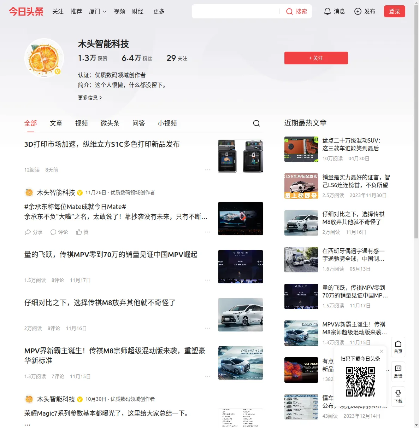Viewport: 419px width, 428px height.
Task: Click the 登录 login button
Action: [395, 11]
